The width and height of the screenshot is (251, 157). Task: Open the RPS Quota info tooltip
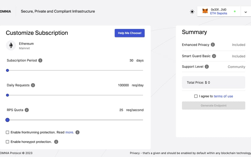coord(27,110)
